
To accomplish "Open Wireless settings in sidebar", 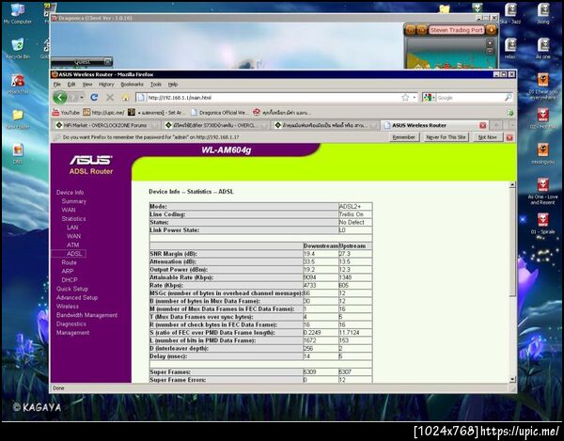I will [68, 307].
